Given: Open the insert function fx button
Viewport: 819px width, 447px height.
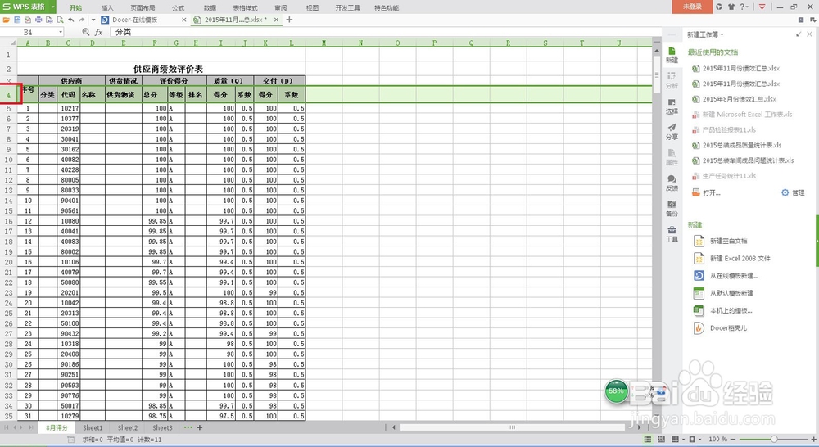Looking at the screenshot, I should [99, 33].
